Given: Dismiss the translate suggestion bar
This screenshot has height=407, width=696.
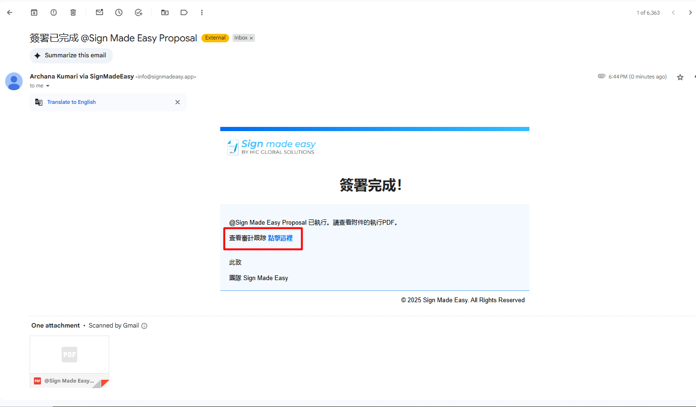Looking at the screenshot, I should click(x=177, y=102).
